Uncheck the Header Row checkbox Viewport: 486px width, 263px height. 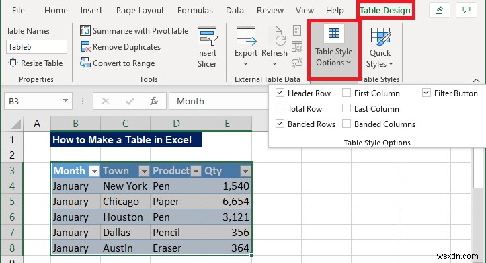[x=280, y=92]
